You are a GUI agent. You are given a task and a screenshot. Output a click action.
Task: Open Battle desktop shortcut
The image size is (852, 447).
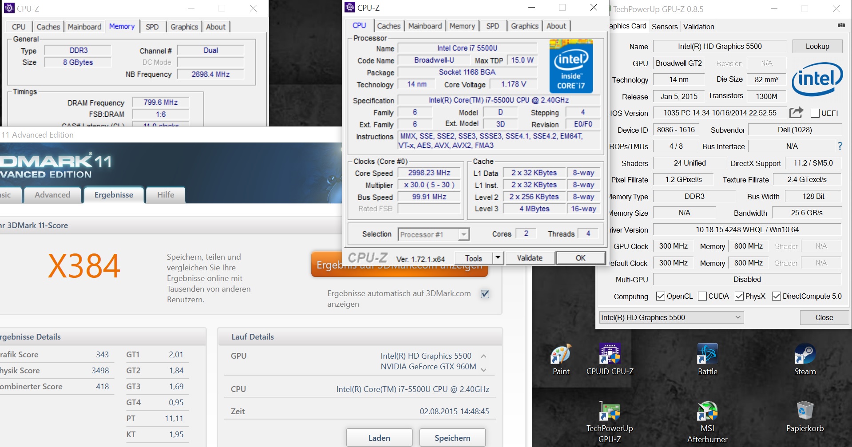(707, 360)
